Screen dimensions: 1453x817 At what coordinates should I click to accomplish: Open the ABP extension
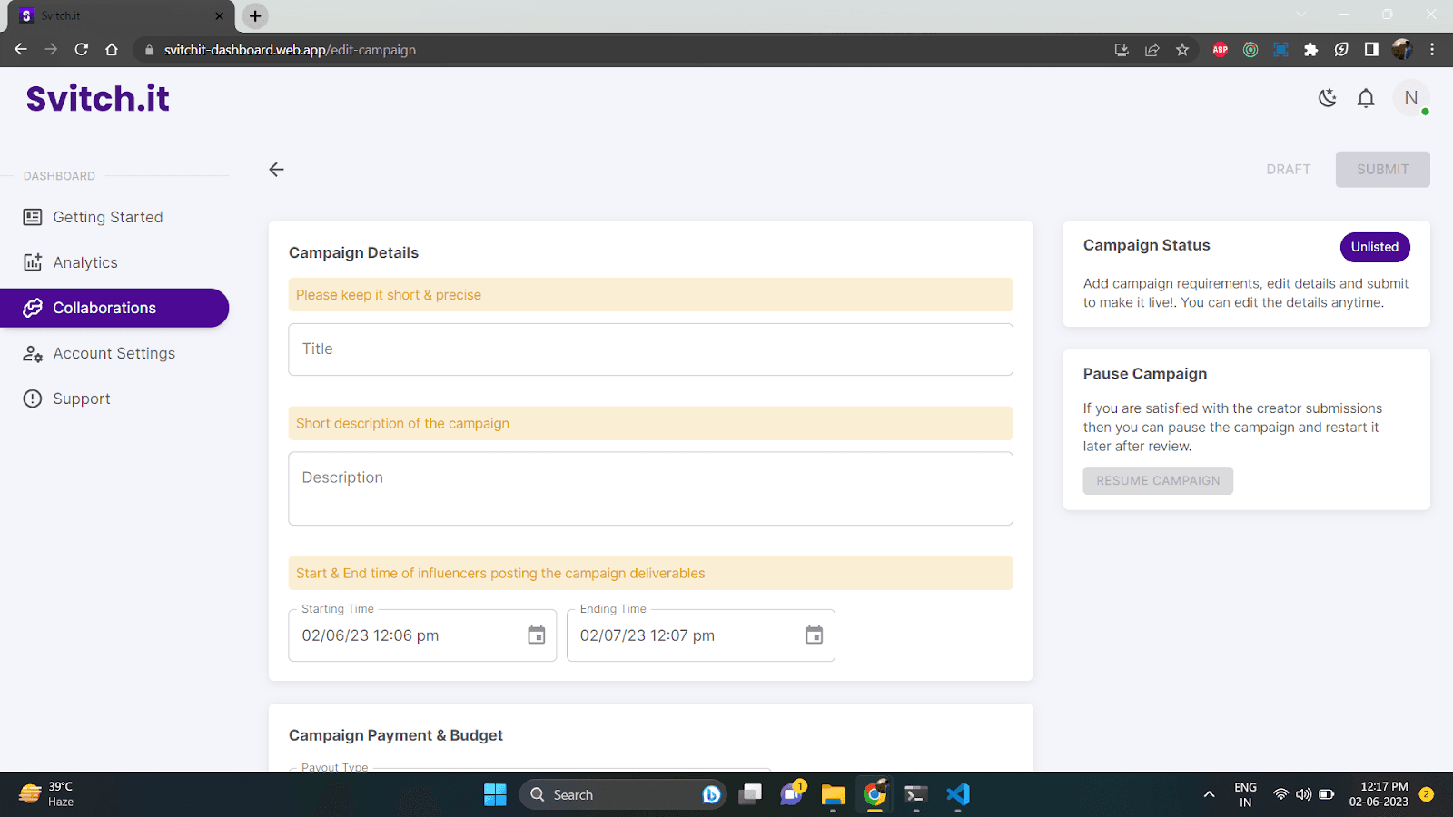tap(1221, 50)
